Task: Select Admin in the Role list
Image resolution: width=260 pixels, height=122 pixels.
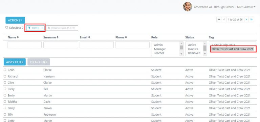Action: point(158,45)
